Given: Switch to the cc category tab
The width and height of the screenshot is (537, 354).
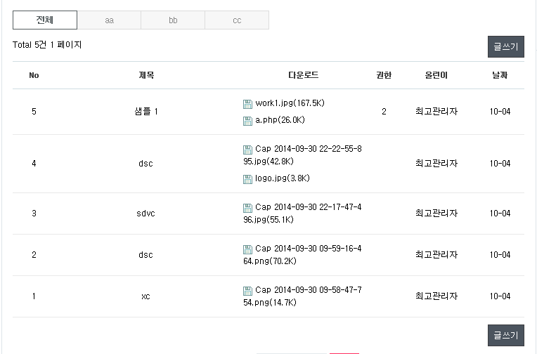Looking at the screenshot, I should 237,20.
